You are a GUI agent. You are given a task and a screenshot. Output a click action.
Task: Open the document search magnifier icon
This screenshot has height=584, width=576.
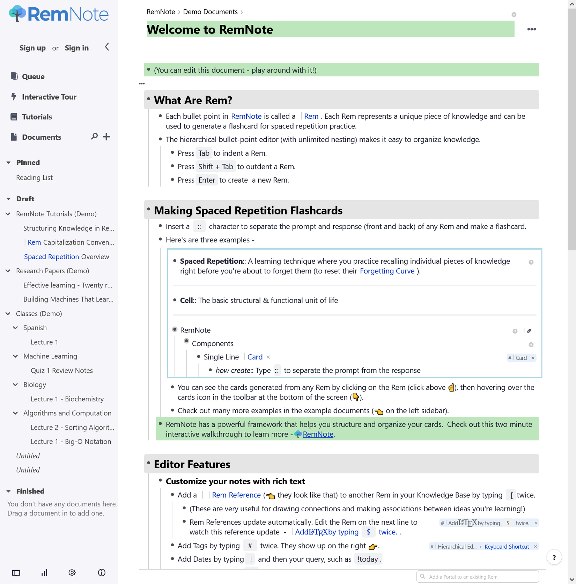[94, 137]
